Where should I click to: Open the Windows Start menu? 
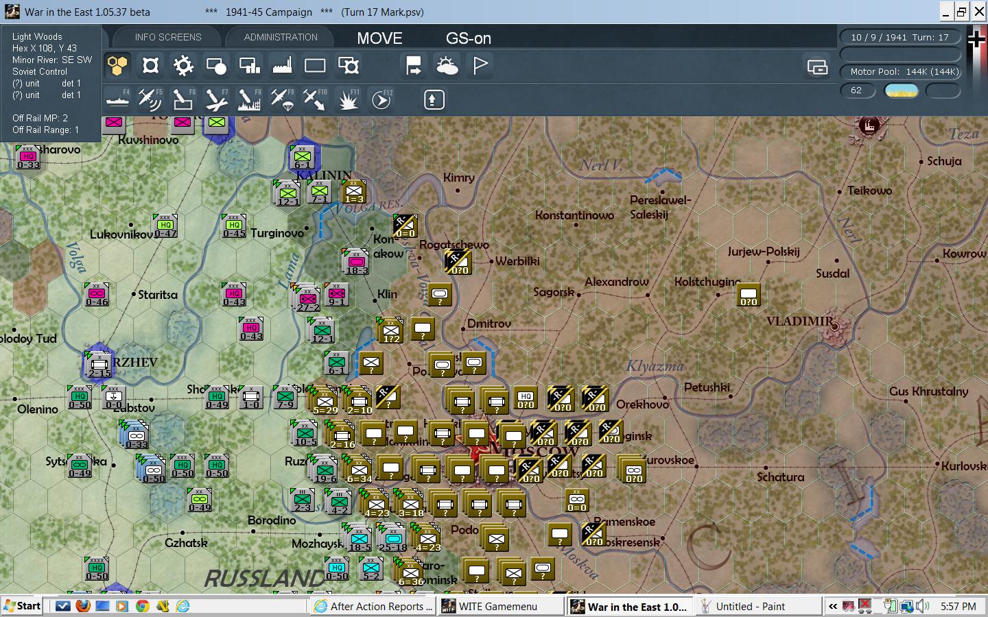(x=22, y=605)
